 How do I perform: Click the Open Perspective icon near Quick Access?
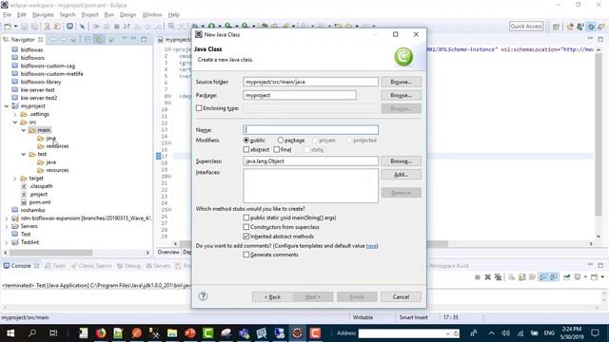[x=556, y=27]
